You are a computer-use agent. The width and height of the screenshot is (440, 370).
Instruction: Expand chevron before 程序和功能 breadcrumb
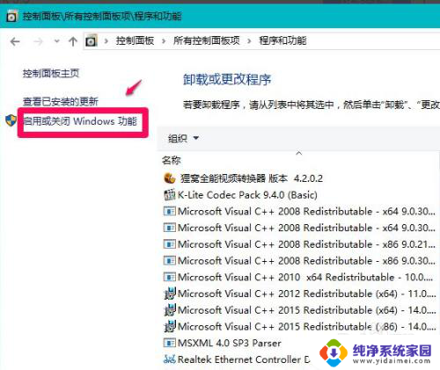pyautogui.click(x=249, y=41)
